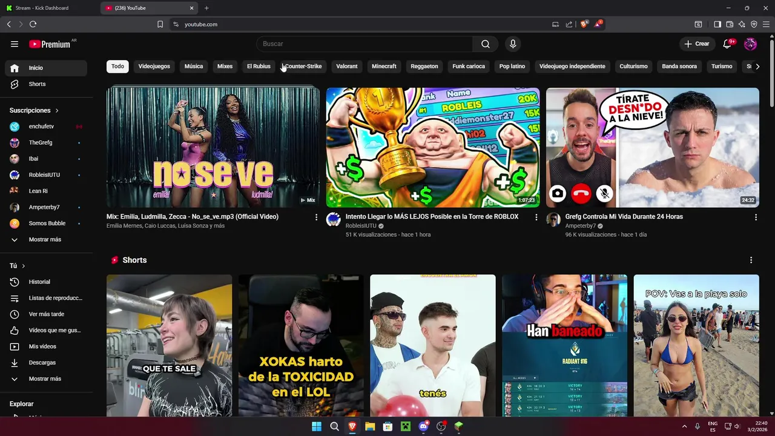The height and width of the screenshot is (436, 775).
Task: Open OBS Studio from the taskbar
Action: pyautogui.click(x=441, y=426)
